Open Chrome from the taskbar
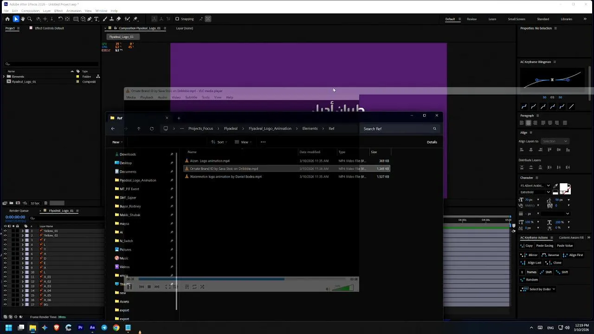Viewport: 594px width, 334px height. pos(116,328)
